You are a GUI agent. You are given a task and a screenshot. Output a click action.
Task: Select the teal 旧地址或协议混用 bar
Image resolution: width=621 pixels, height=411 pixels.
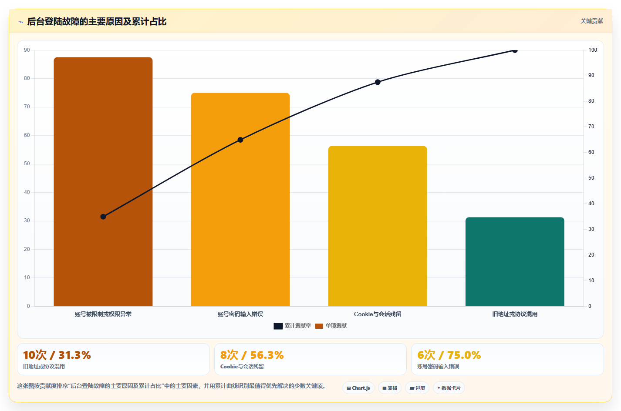515,262
